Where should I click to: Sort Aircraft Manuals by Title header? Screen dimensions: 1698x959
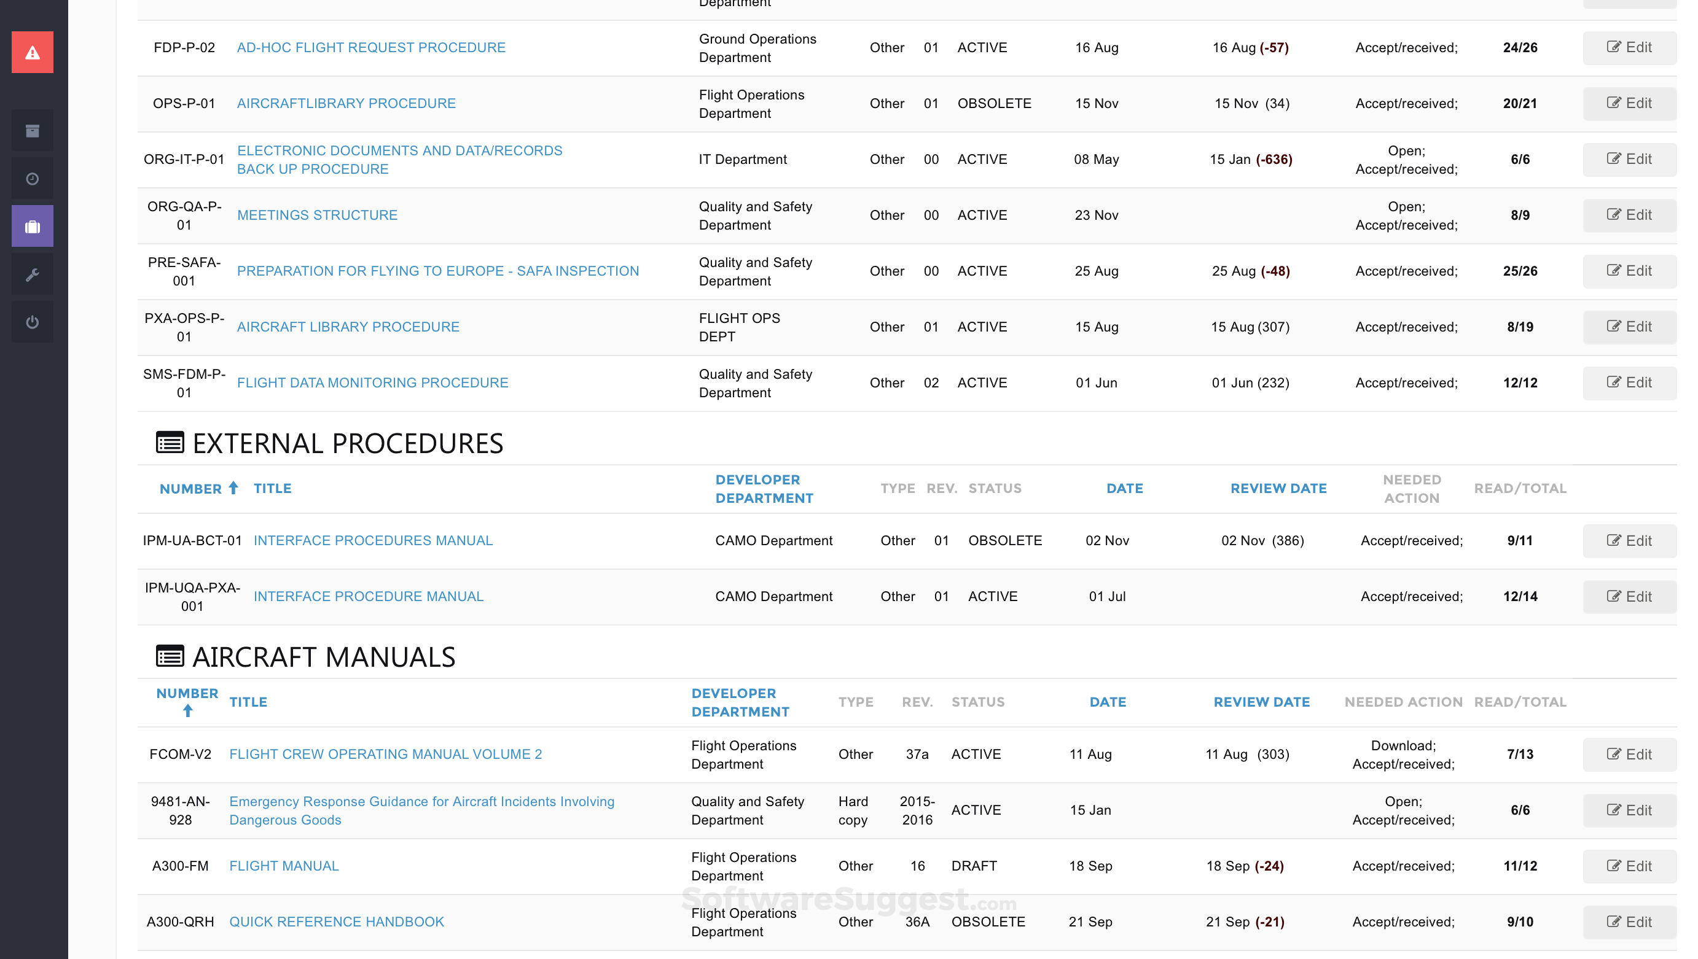(x=248, y=702)
